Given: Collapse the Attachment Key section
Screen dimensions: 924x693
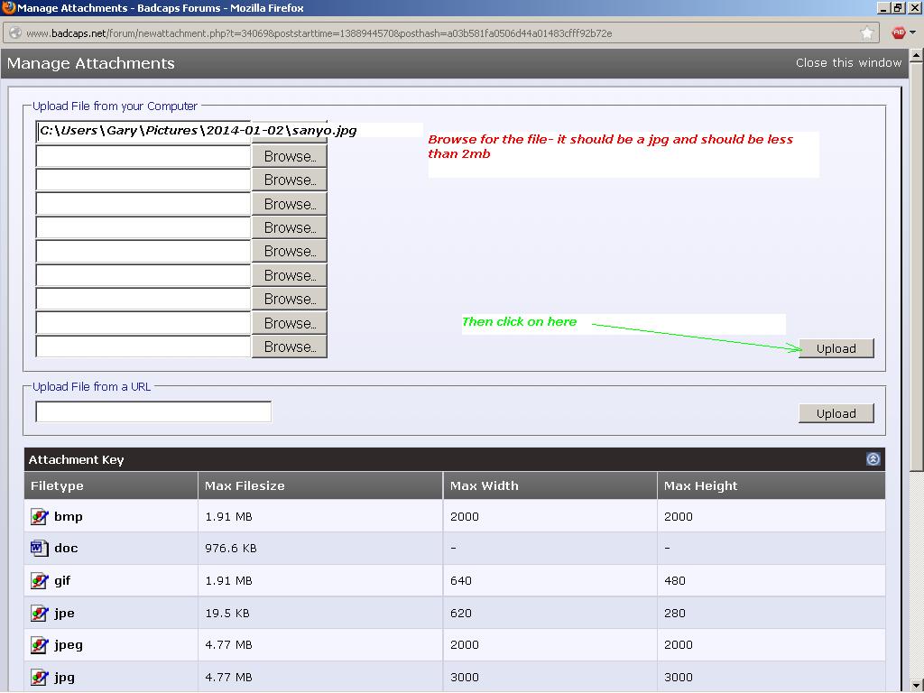Looking at the screenshot, I should click(873, 459).
